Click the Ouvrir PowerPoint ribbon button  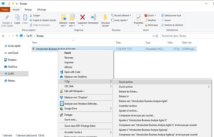click(x=150, y=16)
